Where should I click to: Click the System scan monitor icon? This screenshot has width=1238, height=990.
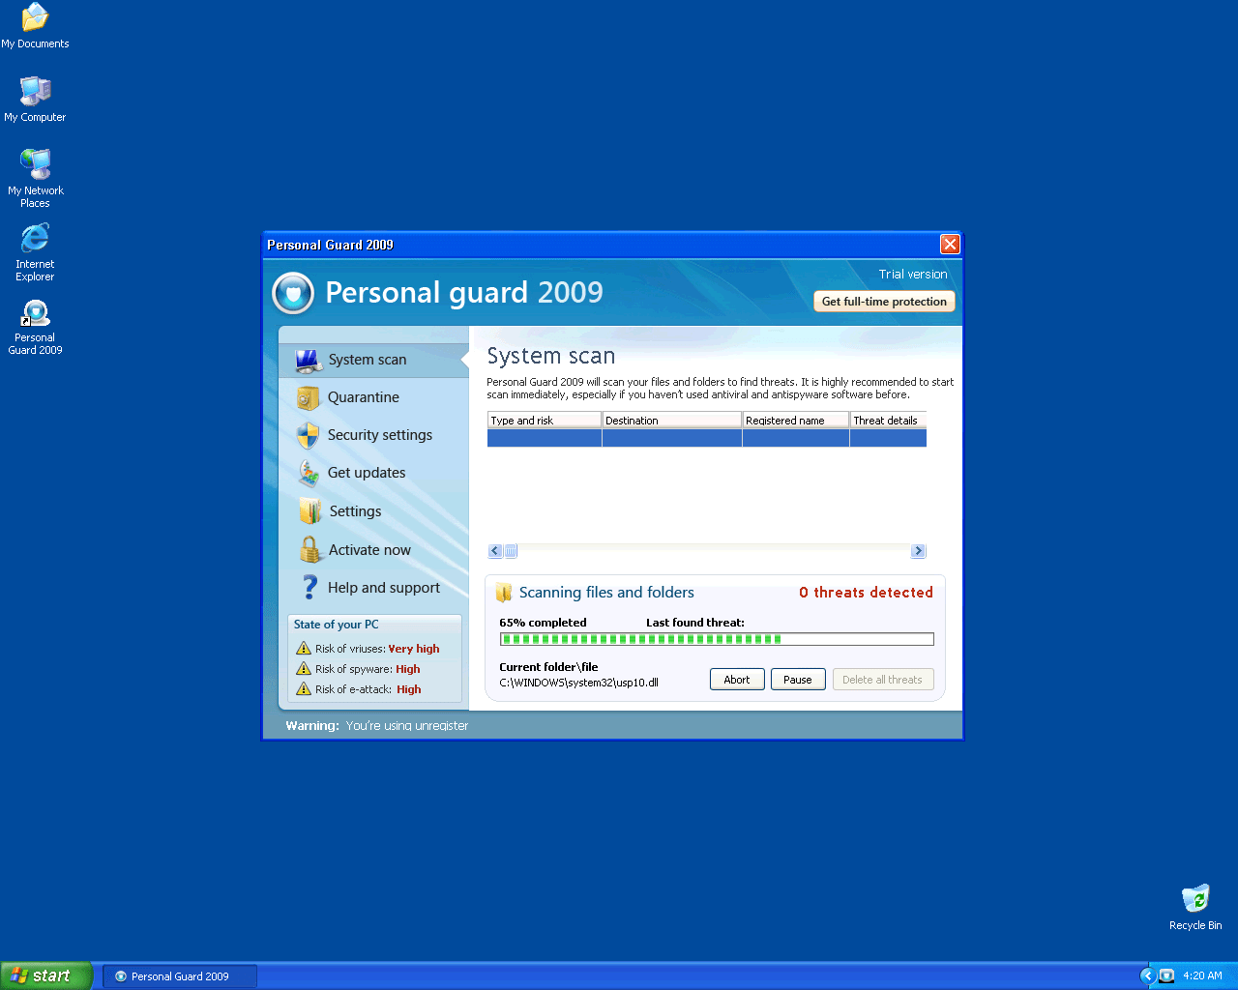coord(308,361)
